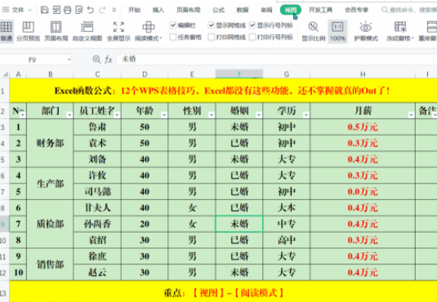Toggle the 显示行号列标 show headings checkbox
Screen dimensions: 437x302
coord(252,25)
